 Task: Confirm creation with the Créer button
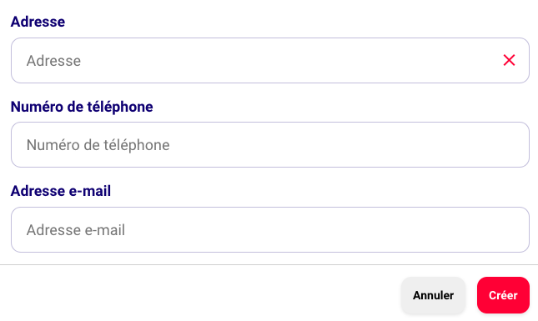click(x=503, y=295)
